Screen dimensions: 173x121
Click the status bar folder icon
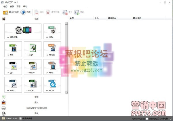3,118
